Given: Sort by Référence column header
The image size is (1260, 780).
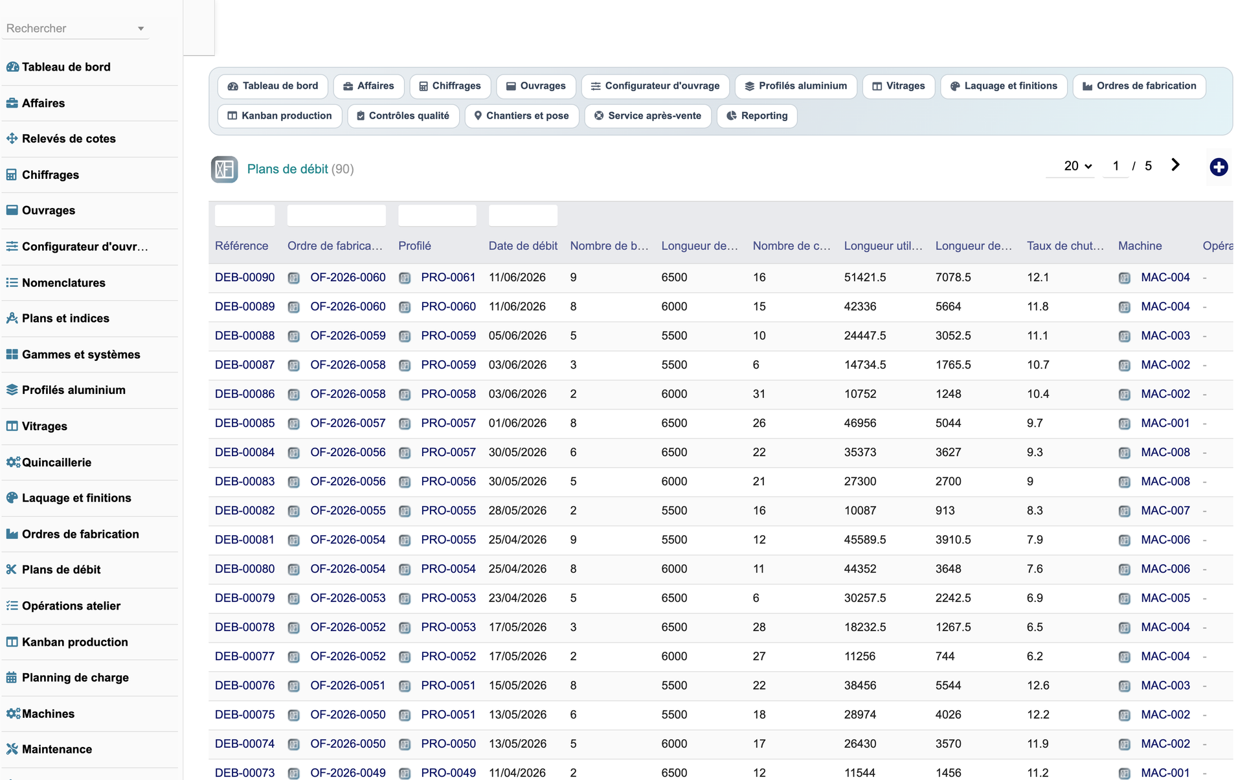Looking at the screenshot, I should [x=242, y=246].
